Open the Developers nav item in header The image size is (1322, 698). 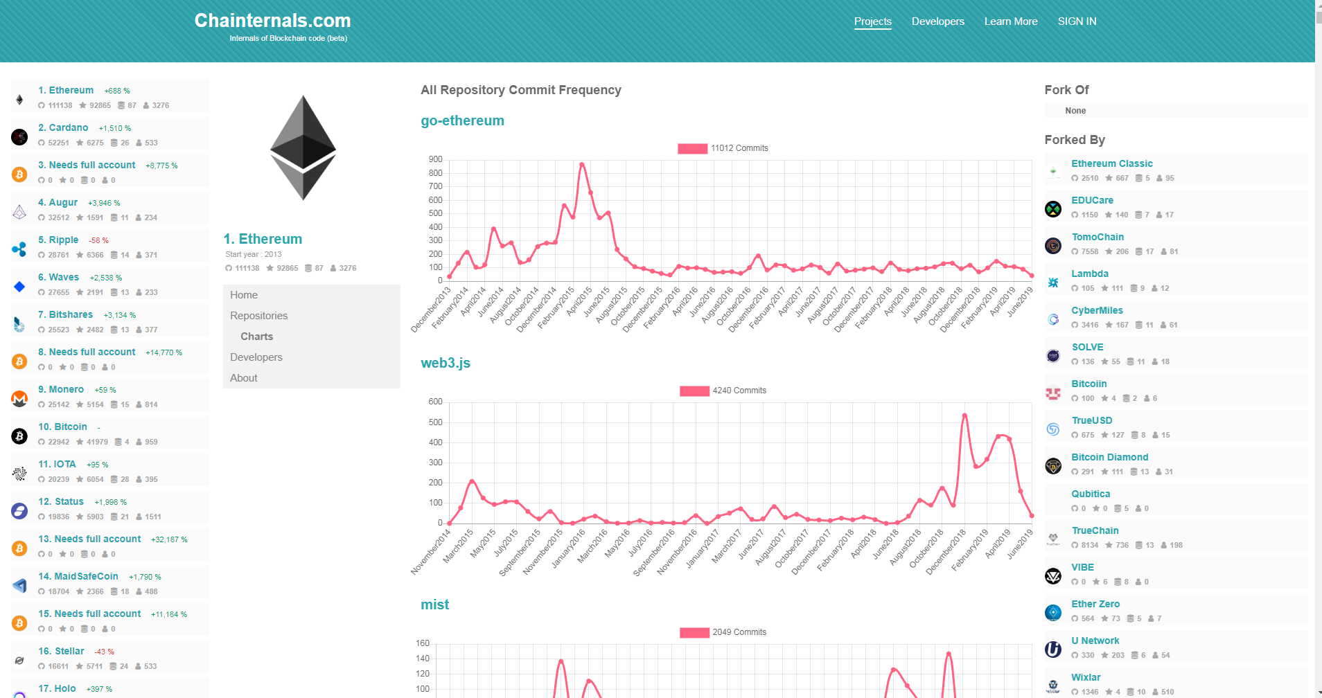click(x=937, y=21)
